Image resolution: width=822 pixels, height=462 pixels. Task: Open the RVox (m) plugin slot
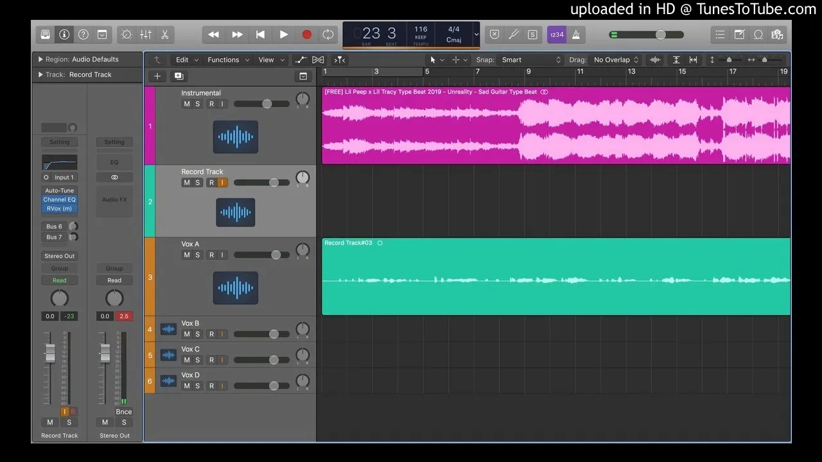click(59, 209)
